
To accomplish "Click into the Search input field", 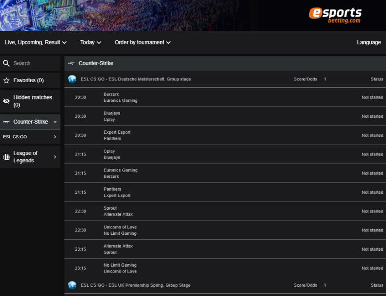I will click(x=34, y=63).
